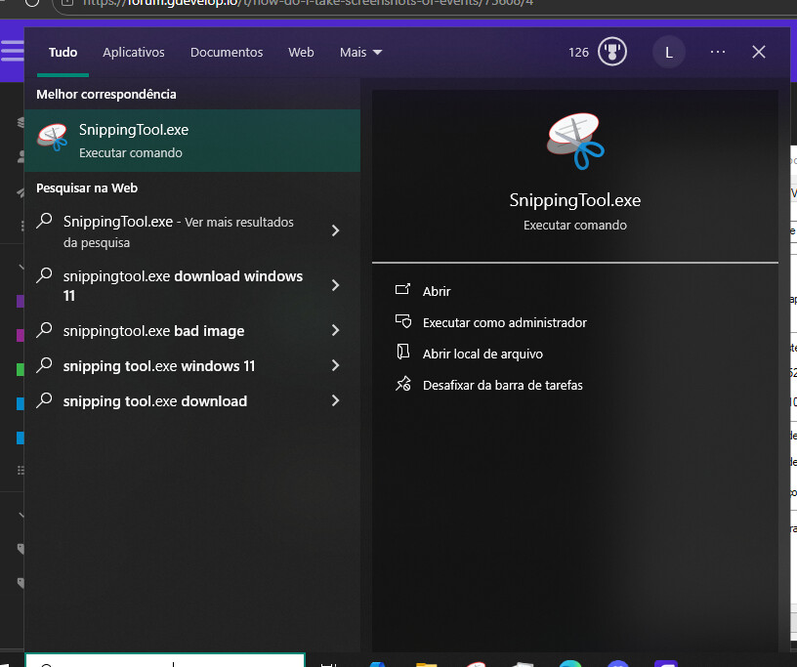Expand chevron for 'snipping tool.exe download'
The height and width of the screenshot is (667, 797).
pyautogui.click(x=335, y=401)
